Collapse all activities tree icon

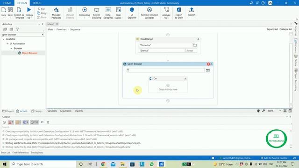[x=11, y=29]
